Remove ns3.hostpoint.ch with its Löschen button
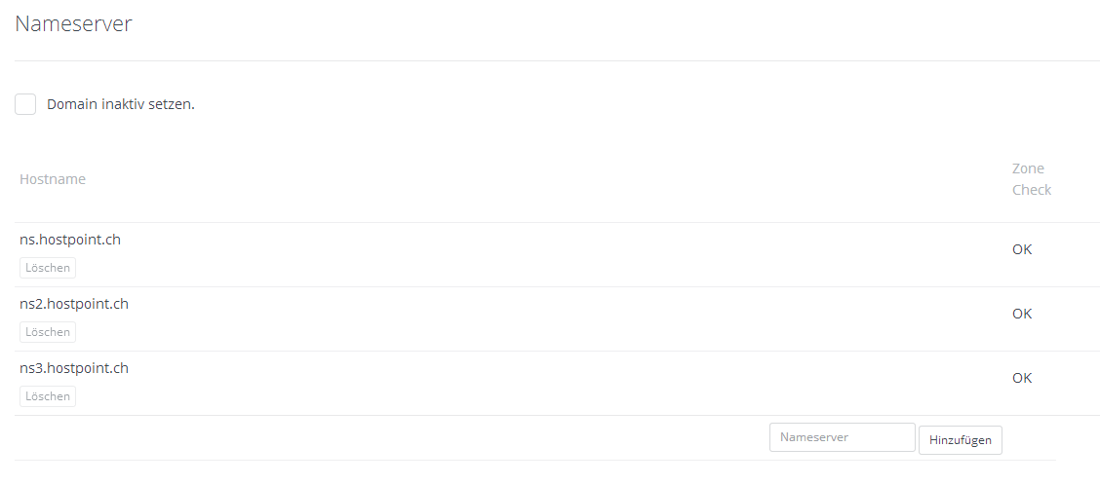This screenshot has width=1100, height=485. [48, 396]
